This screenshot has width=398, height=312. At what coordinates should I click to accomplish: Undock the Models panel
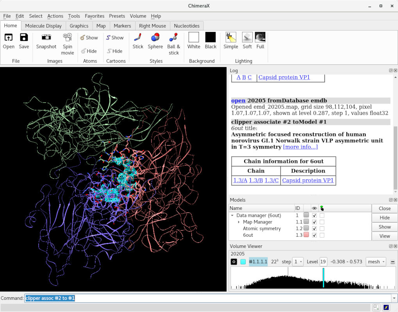click(x=391, y=200)
